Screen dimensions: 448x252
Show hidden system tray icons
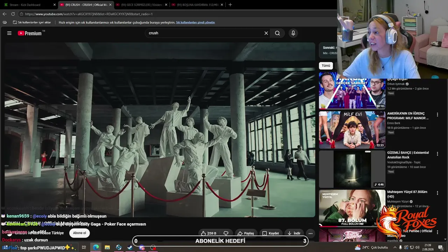(395, 247)
